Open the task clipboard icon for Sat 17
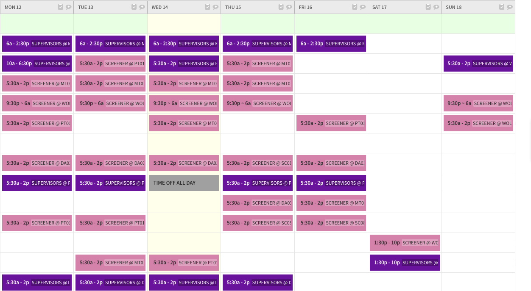The height and width of the screenshot is (291, 531). tap(428, 7)
